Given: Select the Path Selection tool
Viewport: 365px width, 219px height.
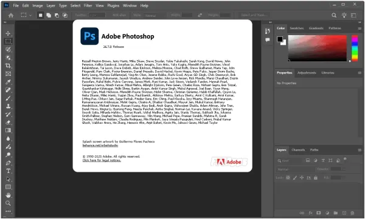Looking at the screenshot, I should point(8,179).
